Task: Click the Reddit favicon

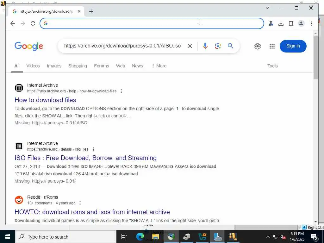Action: (19, 200)
